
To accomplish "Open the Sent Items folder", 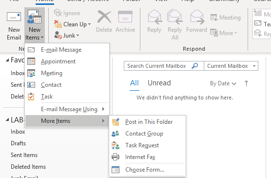I will coord(24,155).
